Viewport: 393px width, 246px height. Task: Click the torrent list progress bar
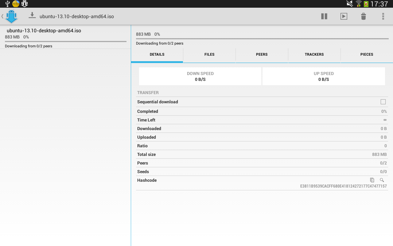[x=66, y=41]
